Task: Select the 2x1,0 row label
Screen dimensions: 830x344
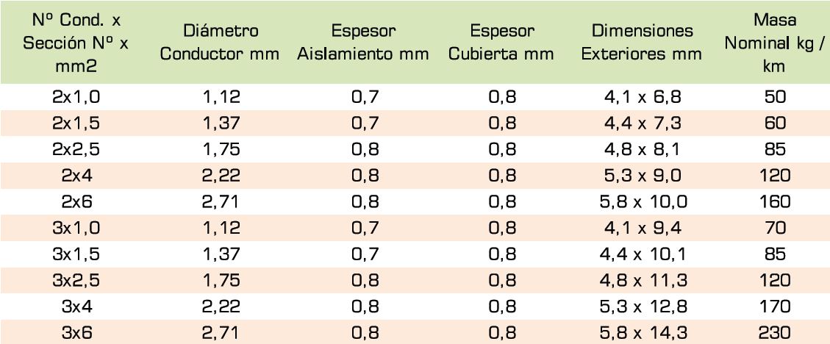Action: (x=76, y=95)
